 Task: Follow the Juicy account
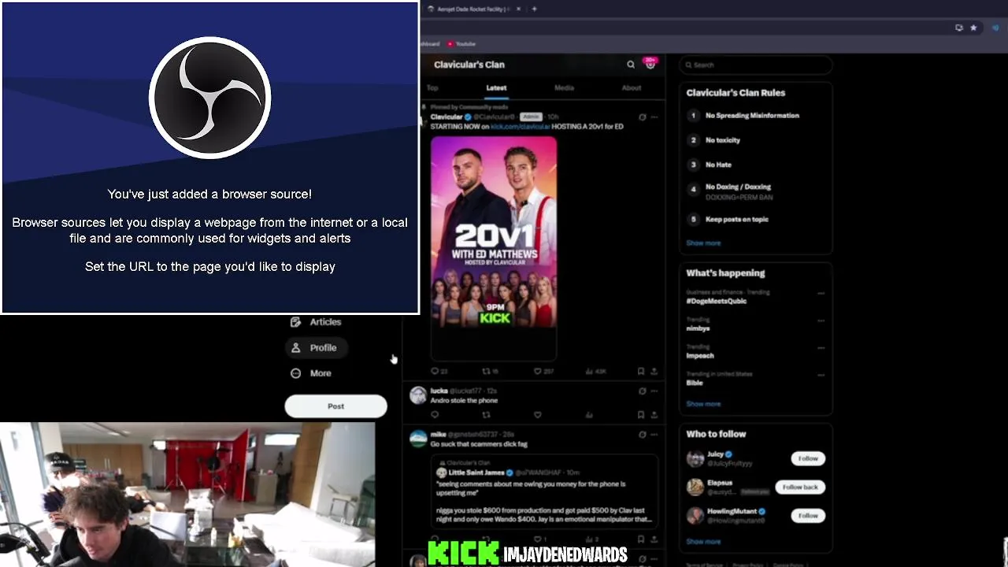coord(808,458)
